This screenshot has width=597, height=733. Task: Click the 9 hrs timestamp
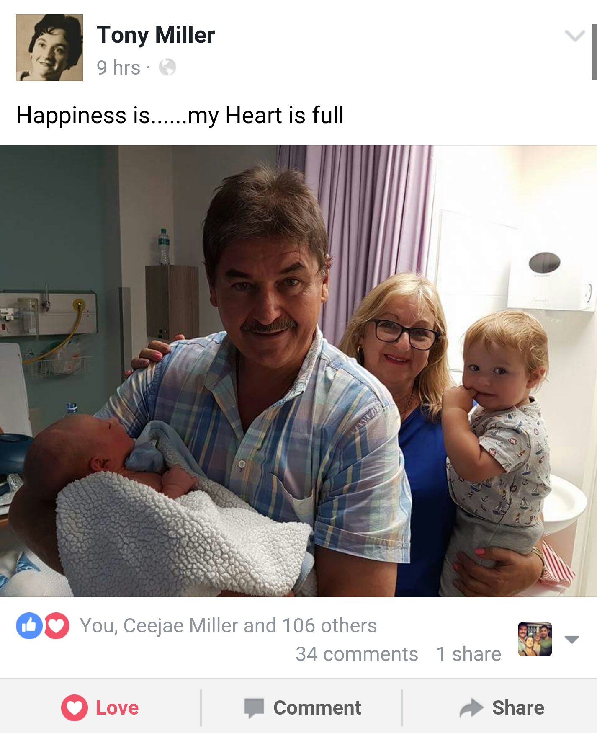(x=118, y=67)
